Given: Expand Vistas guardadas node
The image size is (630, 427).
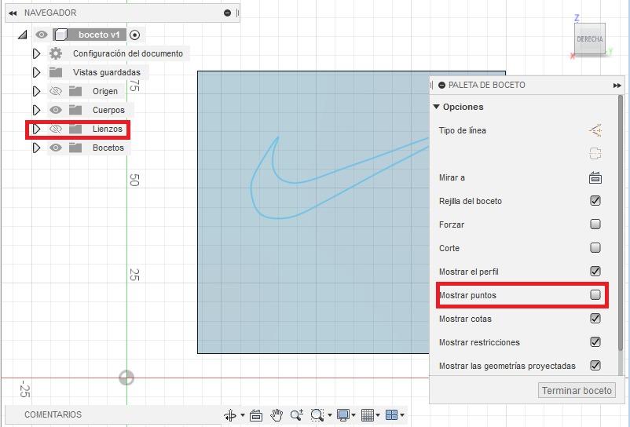Looking at the screenshot, I should pyautogui.click(x=37, y=72).
